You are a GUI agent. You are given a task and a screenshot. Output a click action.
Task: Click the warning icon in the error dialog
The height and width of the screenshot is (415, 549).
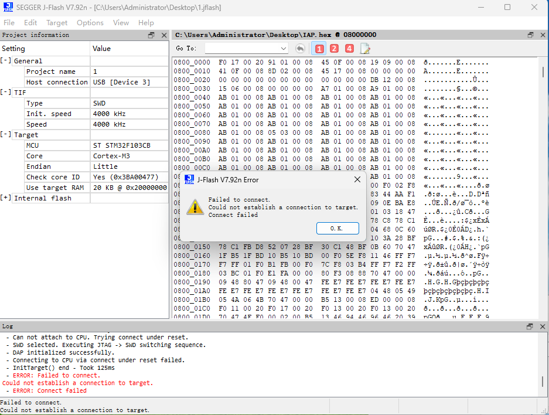195,207
